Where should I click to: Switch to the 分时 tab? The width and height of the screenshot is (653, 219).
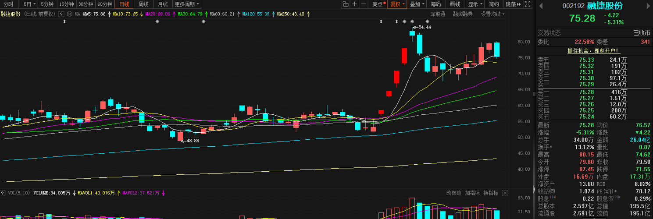click(8, 4)
